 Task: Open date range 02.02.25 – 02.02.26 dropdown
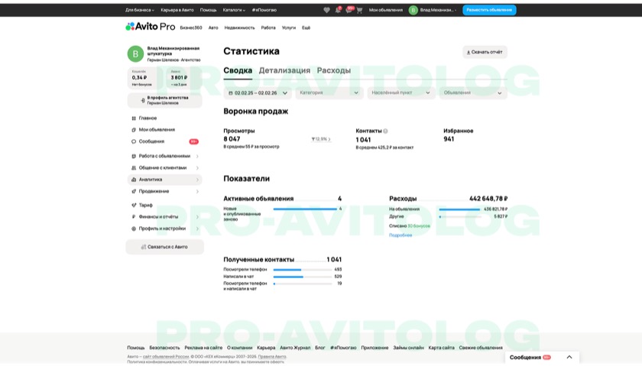pyautogui.click(x=258, y=93)
